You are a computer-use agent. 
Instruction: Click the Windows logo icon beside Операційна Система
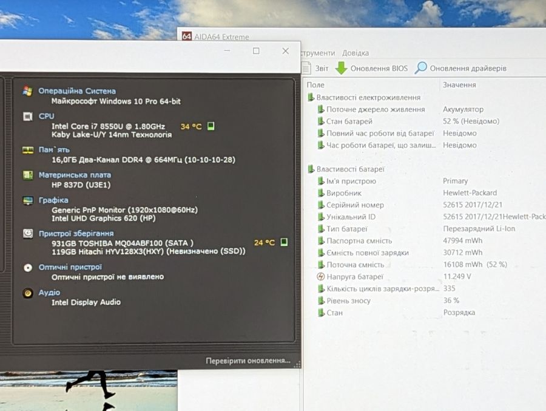point(27,90)
